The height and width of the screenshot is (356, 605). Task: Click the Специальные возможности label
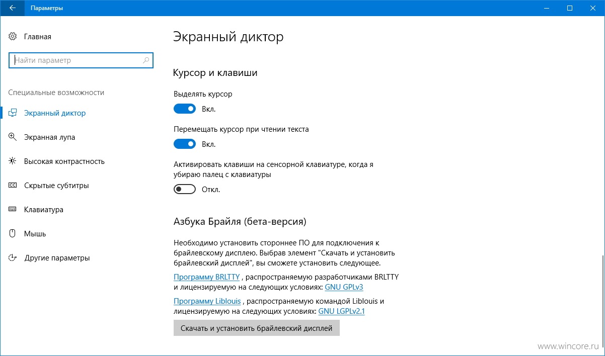click(x=56, y=93)
